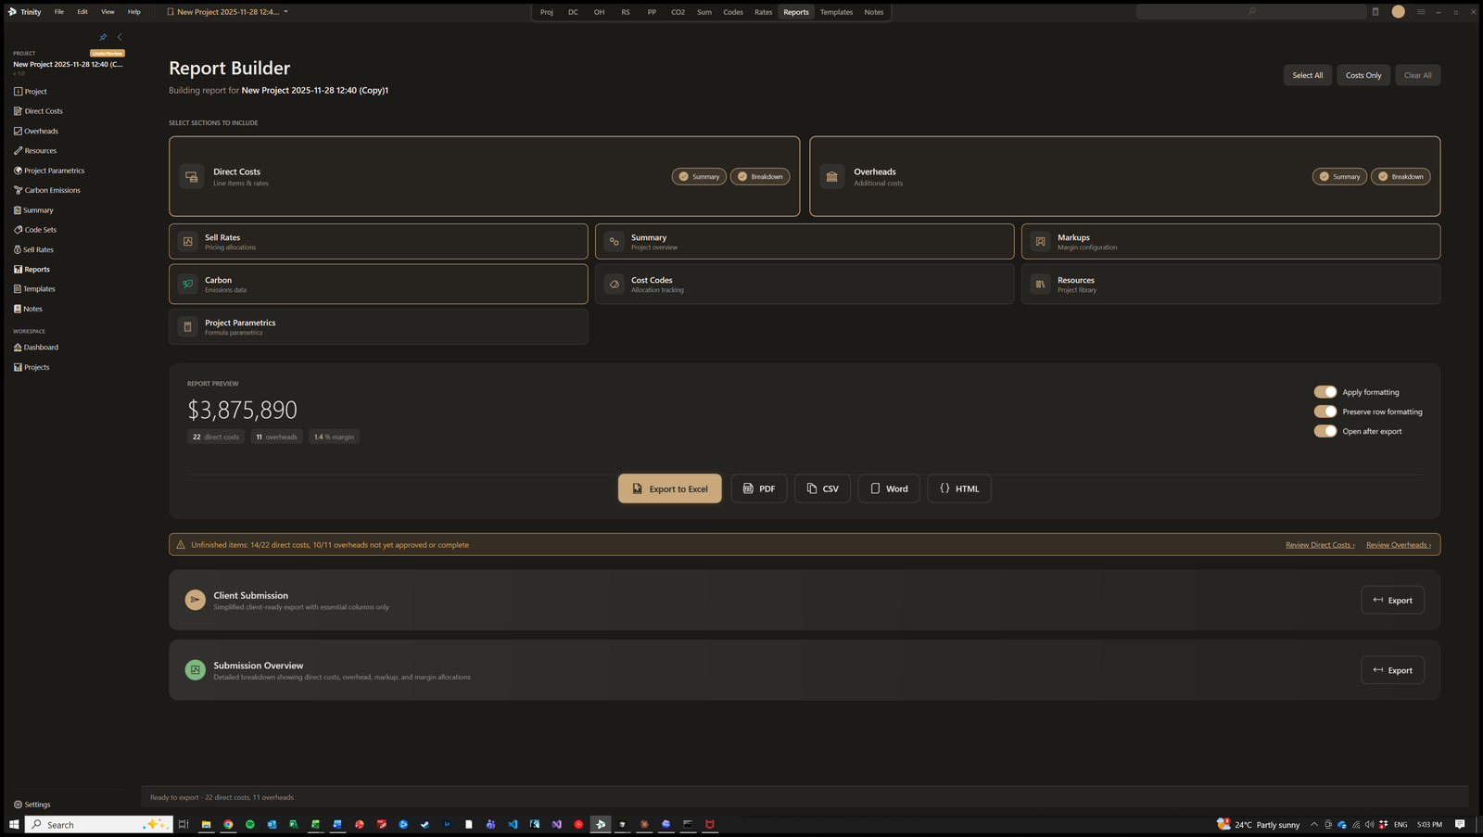
Task: Export report as CSV
Action: (822, 488)
